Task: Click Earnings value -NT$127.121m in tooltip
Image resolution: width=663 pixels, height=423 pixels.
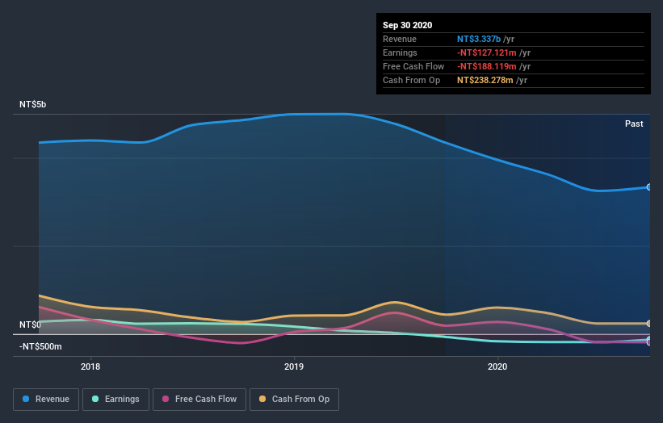Action: [x=487, y=52]
